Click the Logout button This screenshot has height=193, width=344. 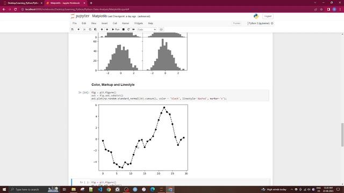[268, 16]
